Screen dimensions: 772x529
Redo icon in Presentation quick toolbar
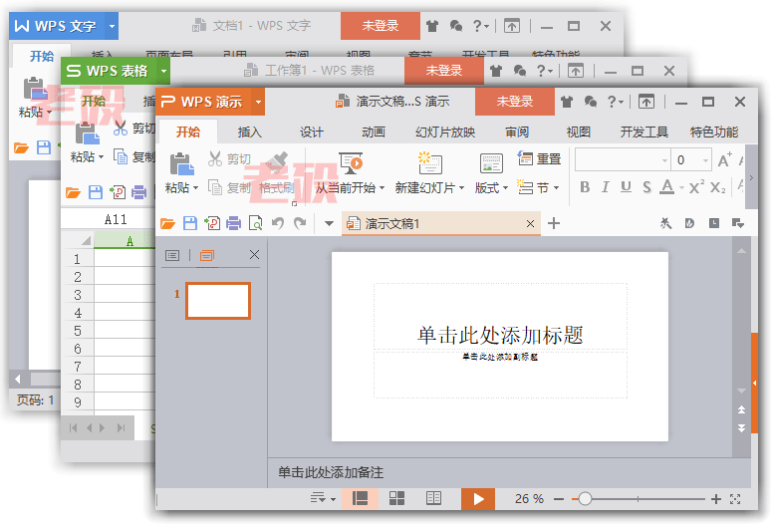(x=300, y=223)
